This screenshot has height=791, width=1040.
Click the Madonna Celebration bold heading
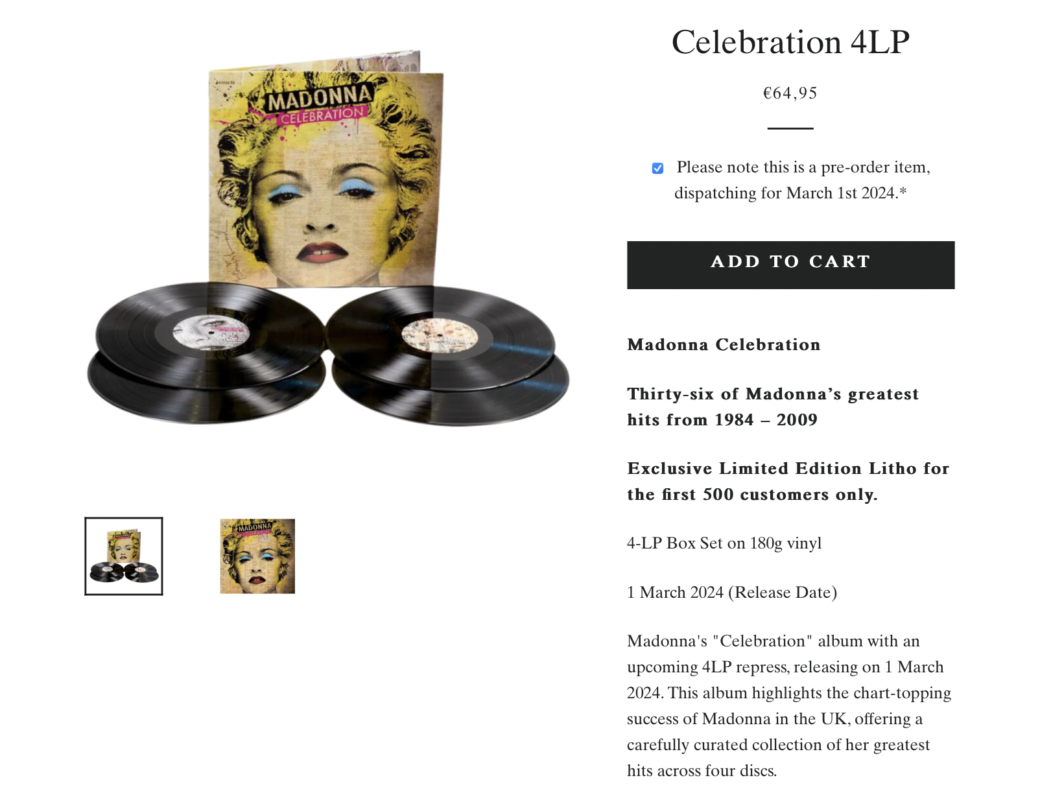click(x=724, y=344)
